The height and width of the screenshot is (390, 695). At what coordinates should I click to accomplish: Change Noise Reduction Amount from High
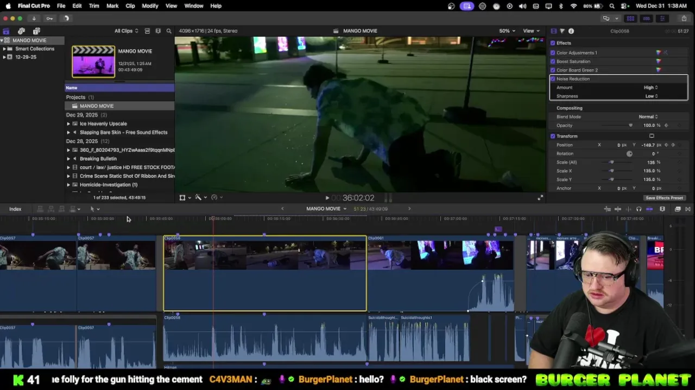pos(650,87)
